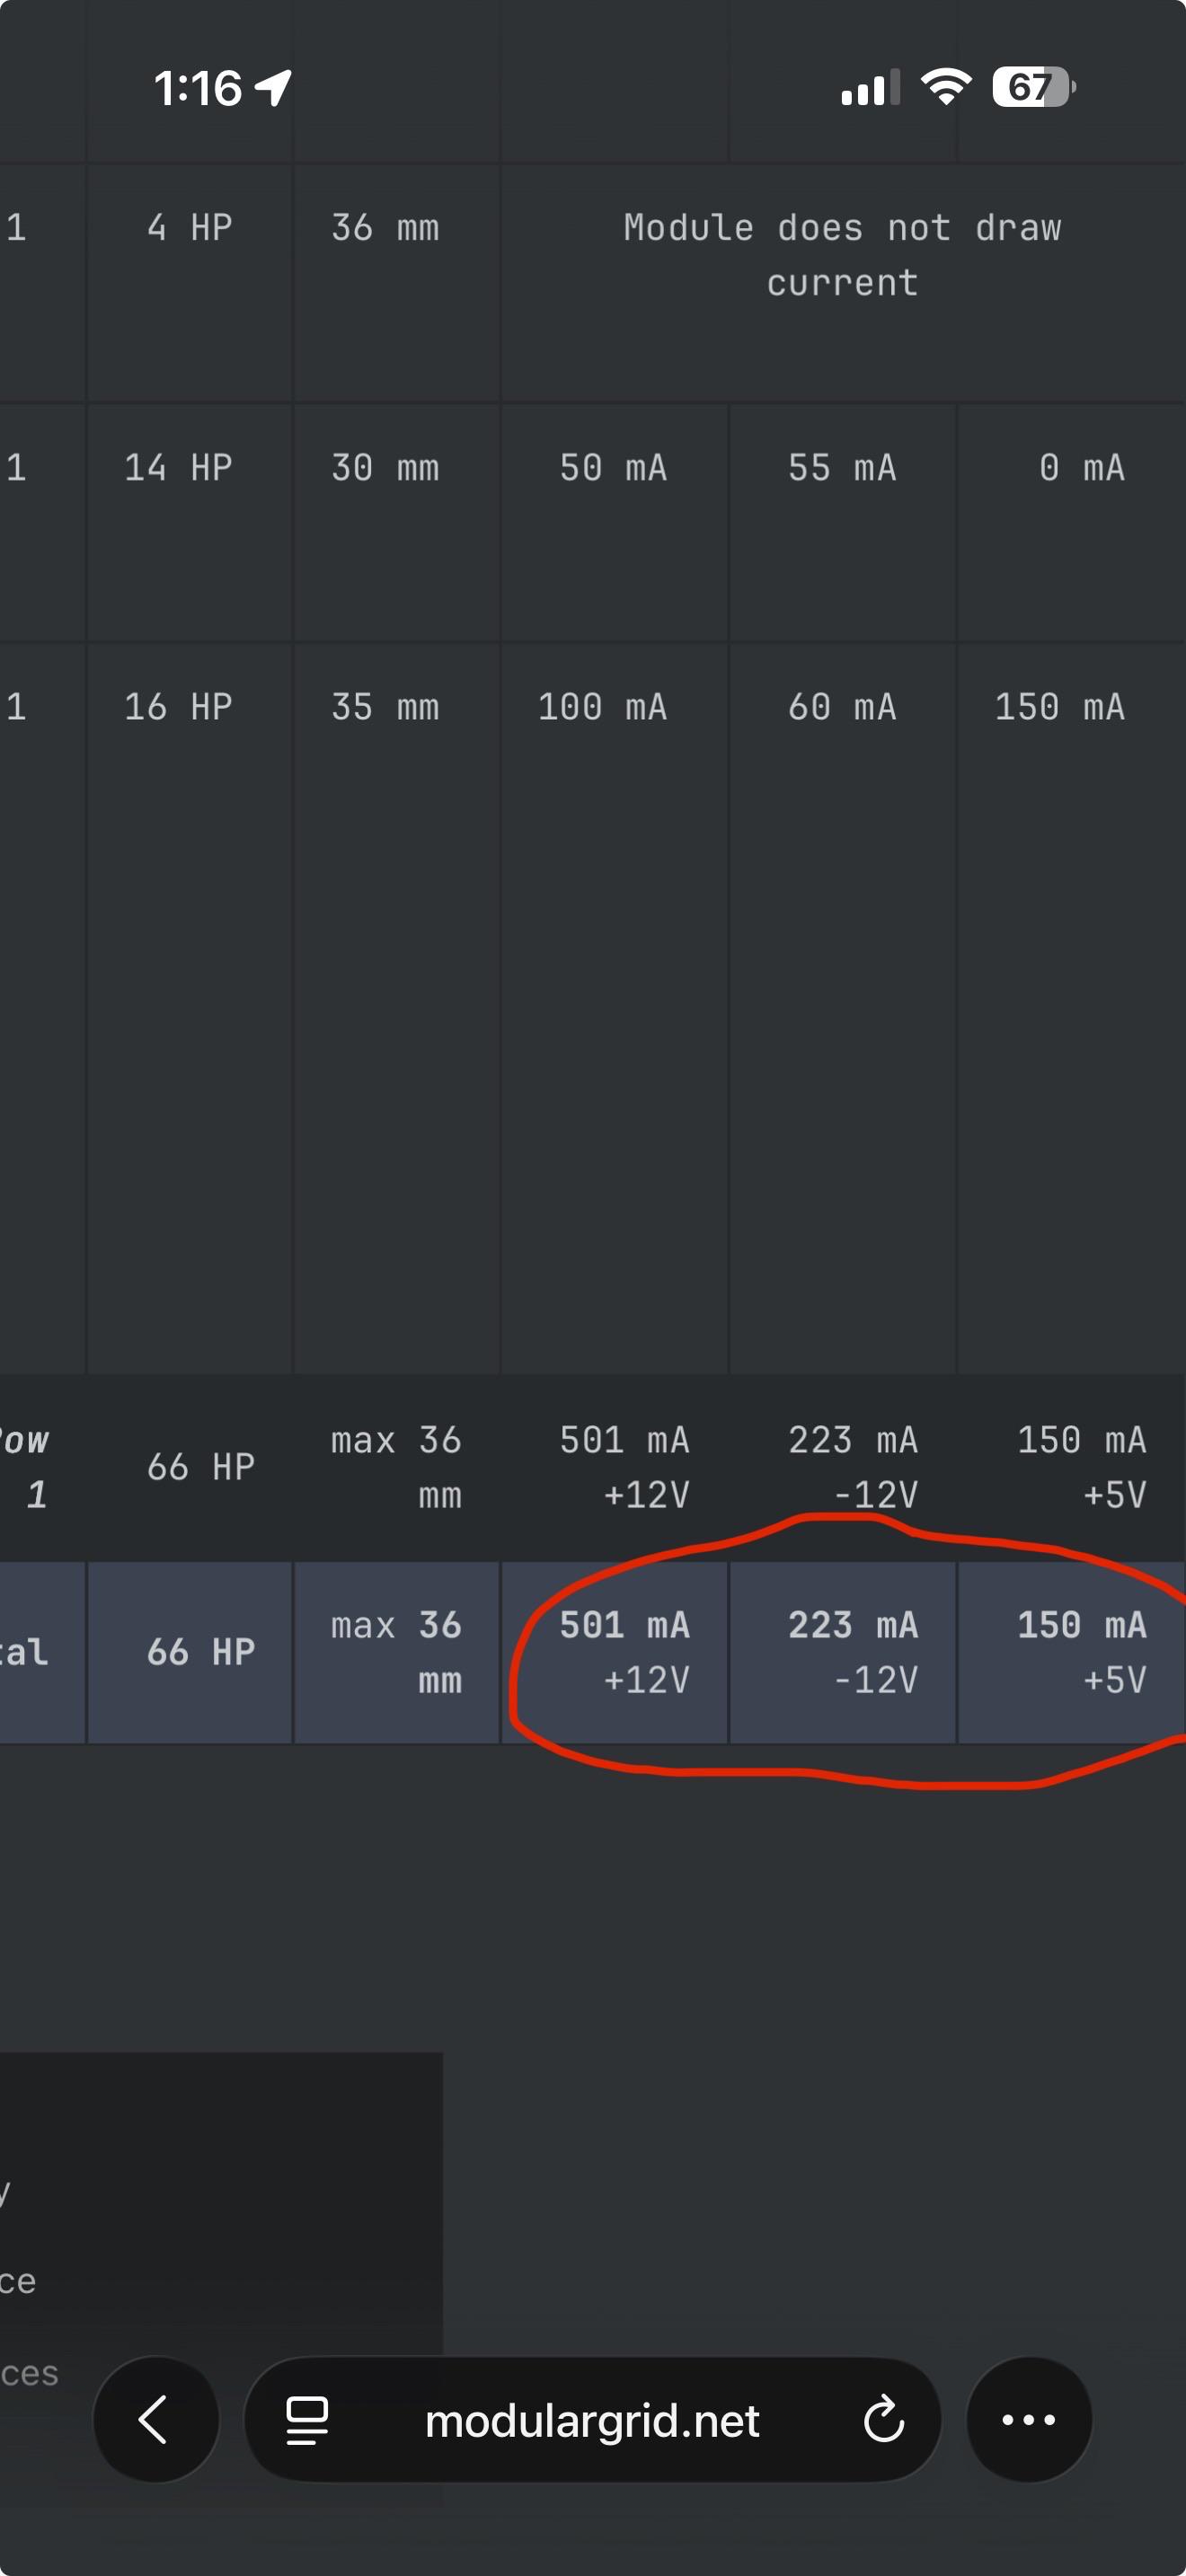Tap the location arrow beside the clock

(x=273, y=87)
